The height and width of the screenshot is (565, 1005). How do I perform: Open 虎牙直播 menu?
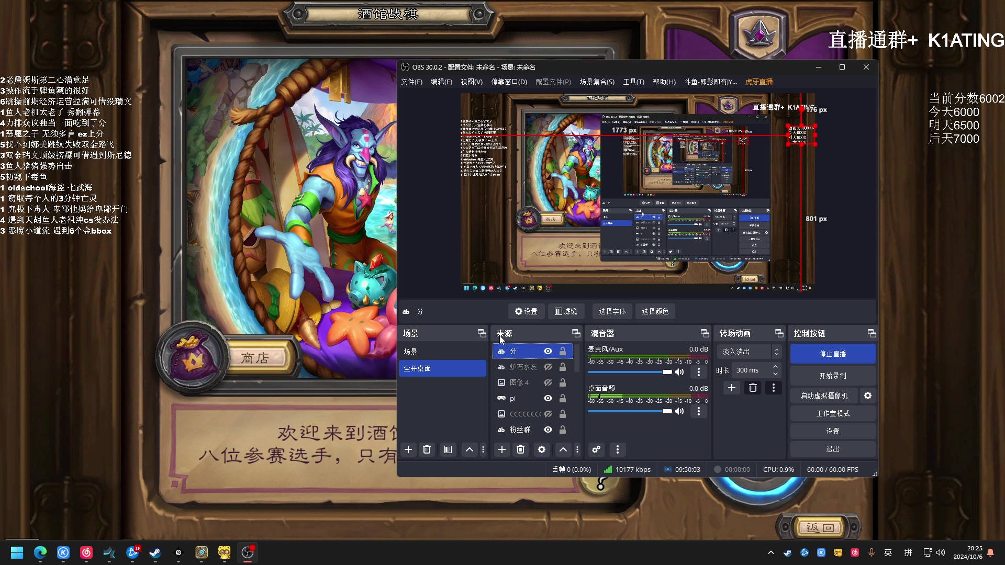759,82
